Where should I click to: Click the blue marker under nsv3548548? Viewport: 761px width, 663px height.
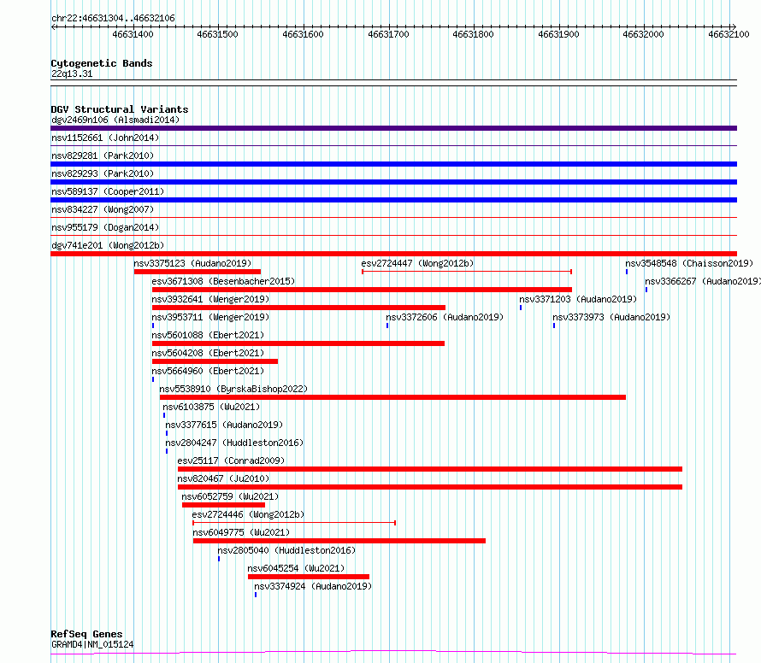click(x=627, y=272)
